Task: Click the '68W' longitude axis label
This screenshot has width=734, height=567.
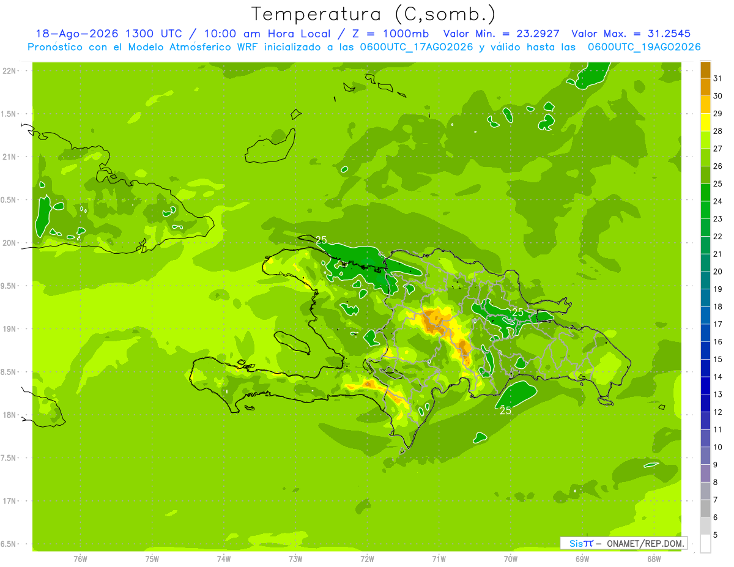Action: (654, 558)
